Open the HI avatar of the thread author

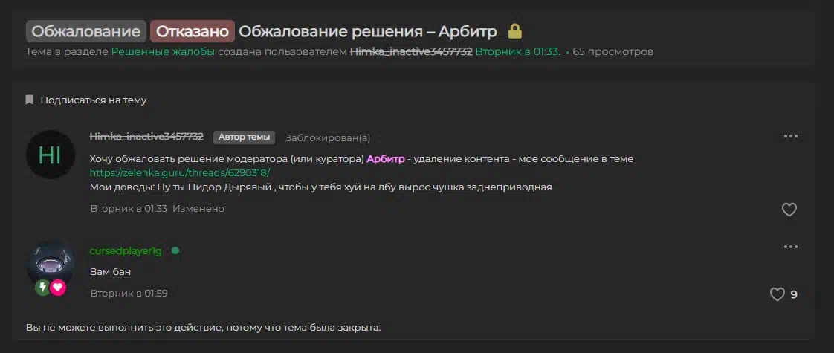click(x=50, y=155)
